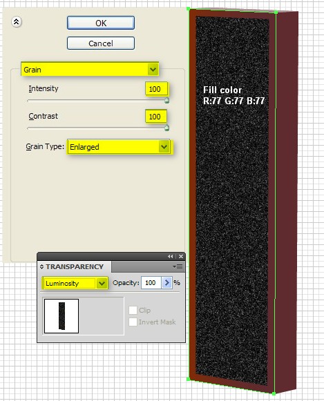Viewport: 324px width, 401px height.
Task: Cycle Transparency panel view with tab arrows
Action: click(41, 266)
